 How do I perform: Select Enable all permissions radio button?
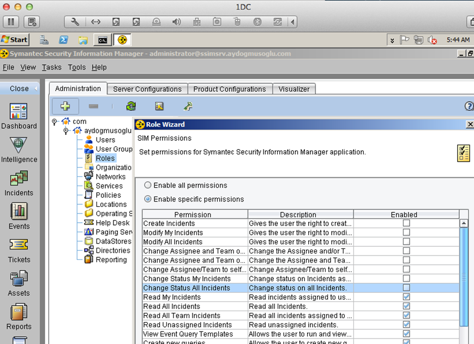(147, 185)
